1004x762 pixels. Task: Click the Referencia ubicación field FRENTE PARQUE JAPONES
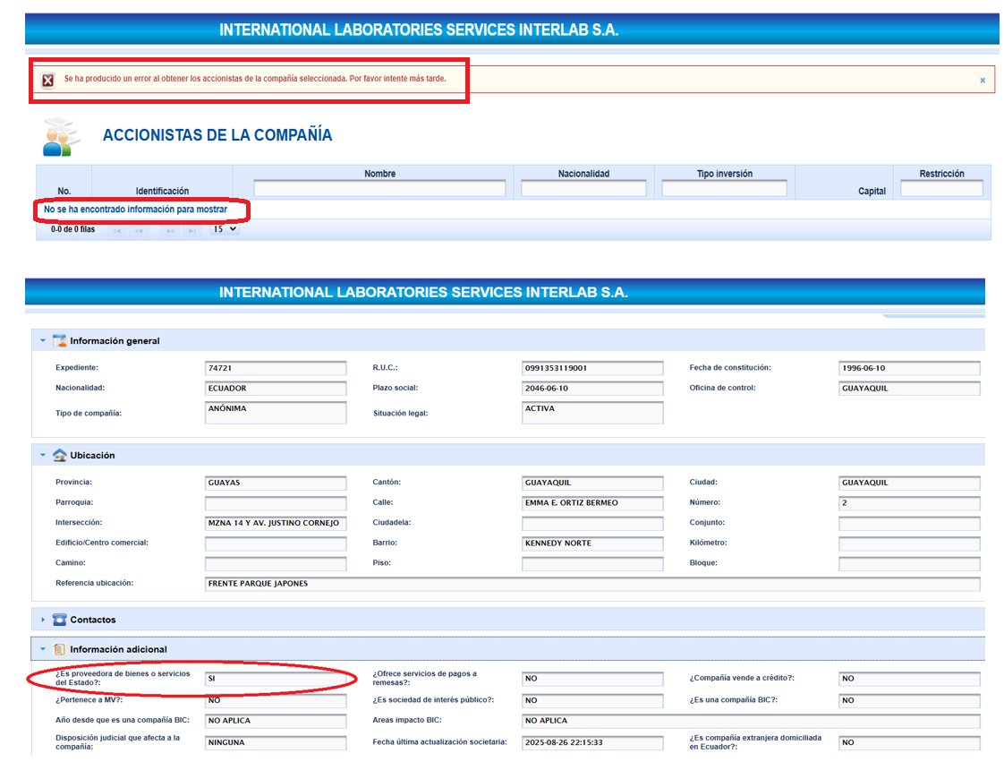point(592,583)
